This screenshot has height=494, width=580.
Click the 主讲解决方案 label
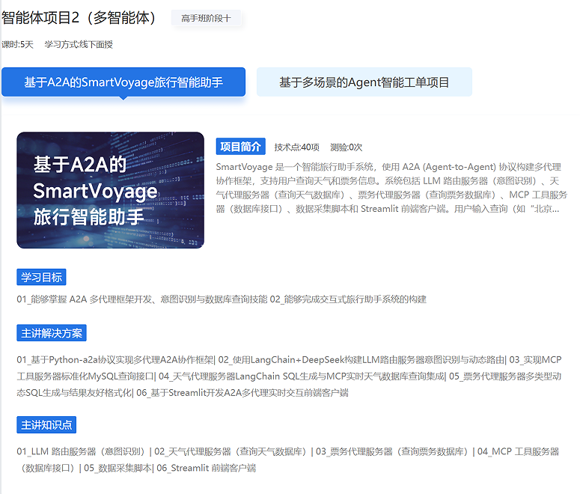pyautogui.click(x=52, y=333)
